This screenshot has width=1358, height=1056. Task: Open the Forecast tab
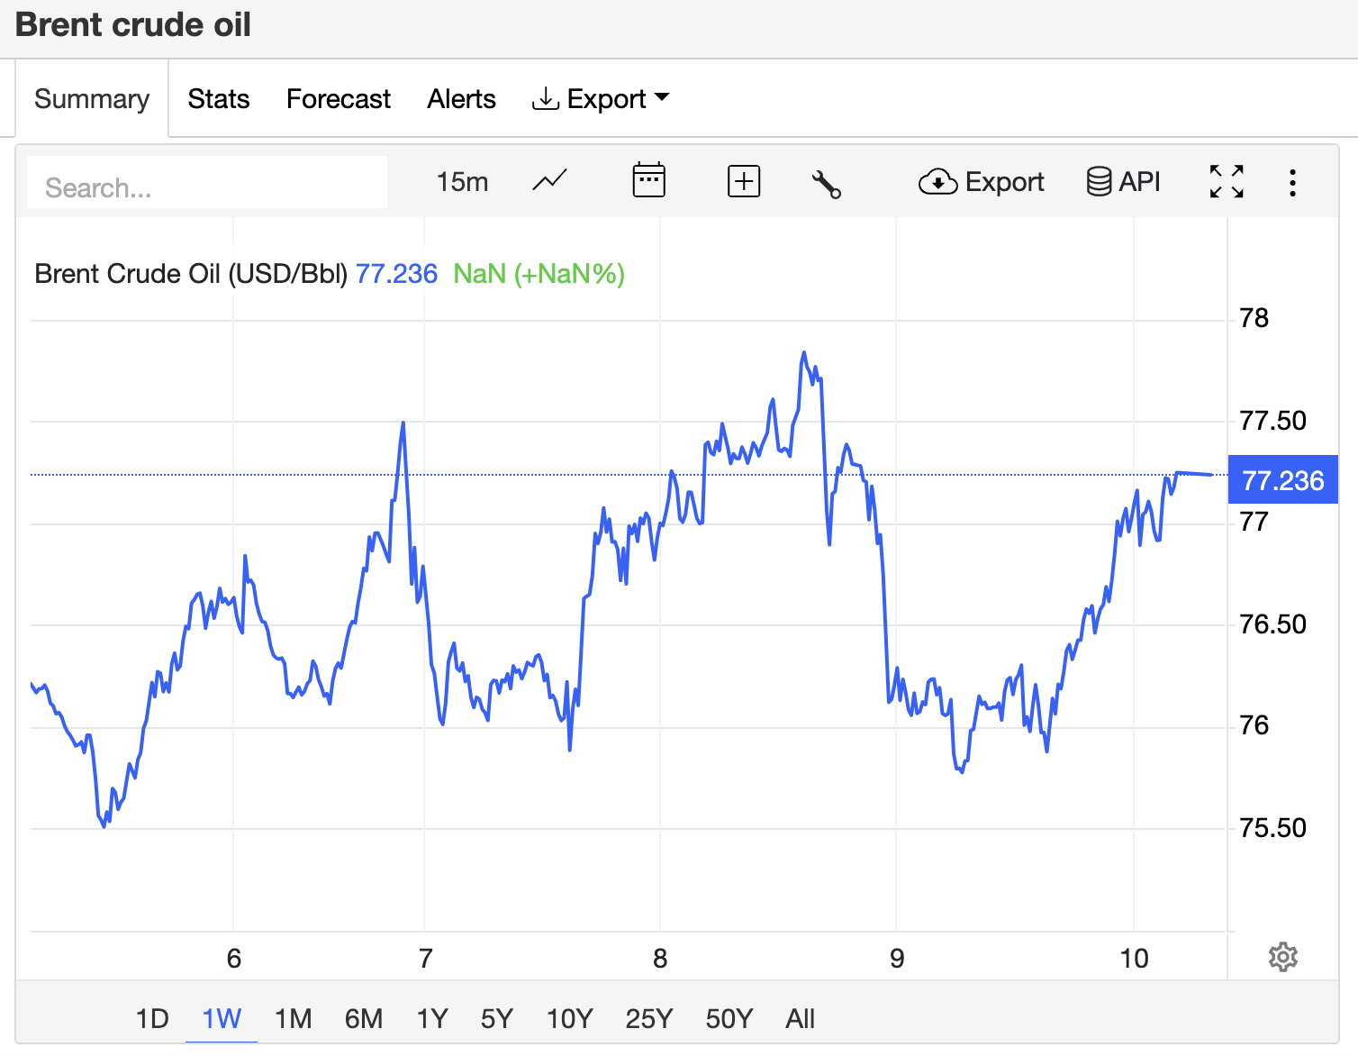(339, 98)
